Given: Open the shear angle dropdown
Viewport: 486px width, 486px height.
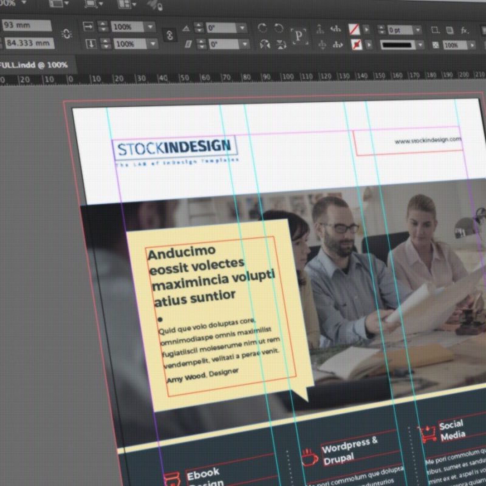Looking at the screenshot, I should (244, 44).
